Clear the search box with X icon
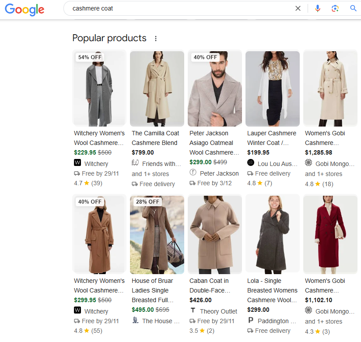The width and height of the screenshot is (361, 342). [x=298, y=8]
